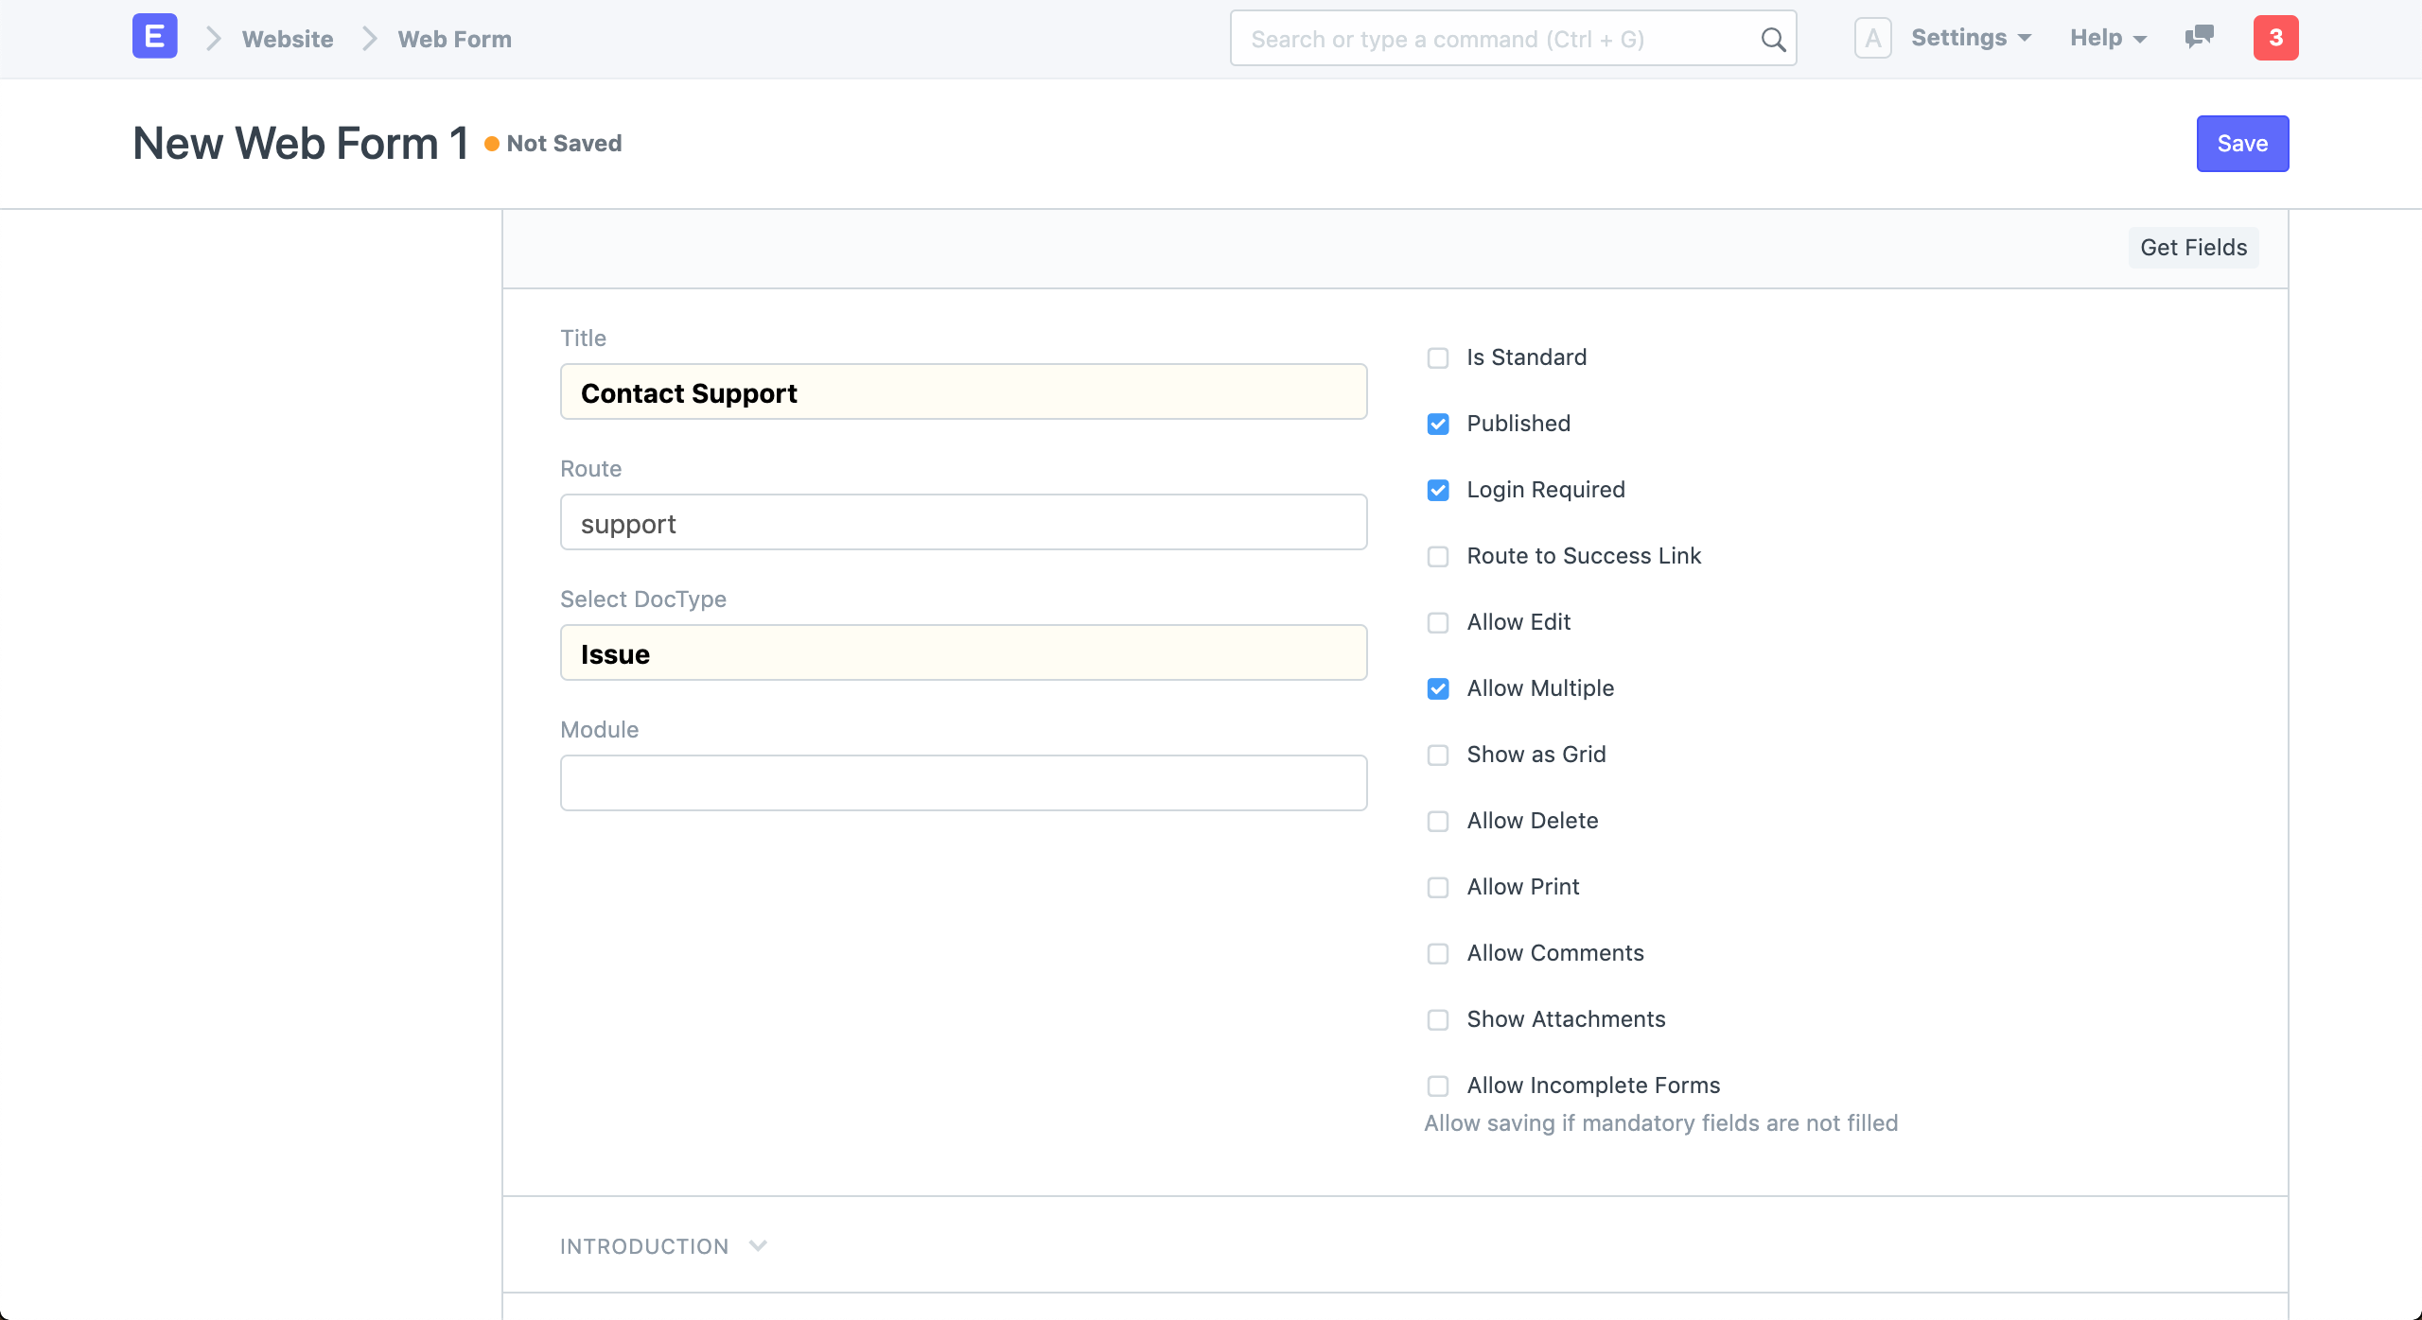Click the Website breadcrumb menu item

click(x=288, y=38)
